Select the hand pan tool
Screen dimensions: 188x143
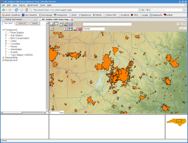click(61, 24)
